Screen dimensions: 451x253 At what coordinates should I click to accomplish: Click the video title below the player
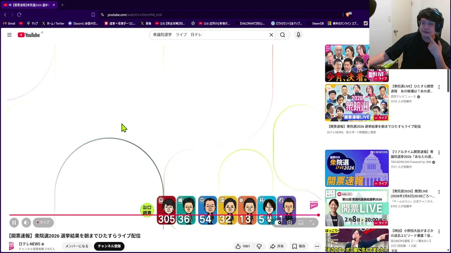75,236
